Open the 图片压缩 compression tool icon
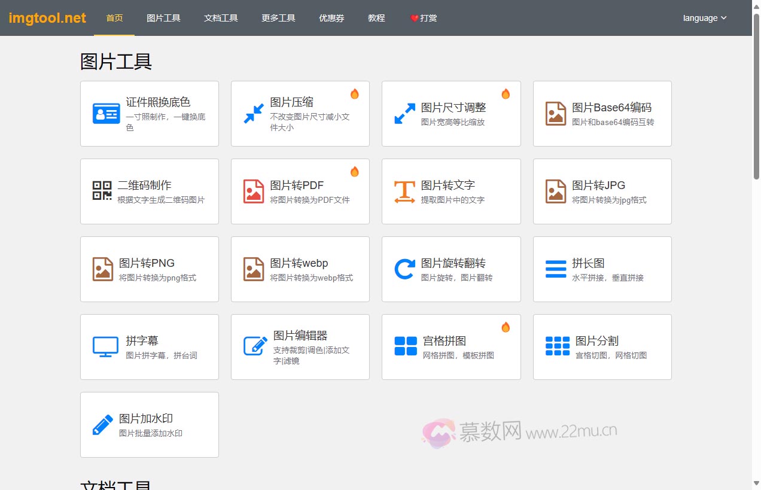761x490 pixels. coord(254,113)
